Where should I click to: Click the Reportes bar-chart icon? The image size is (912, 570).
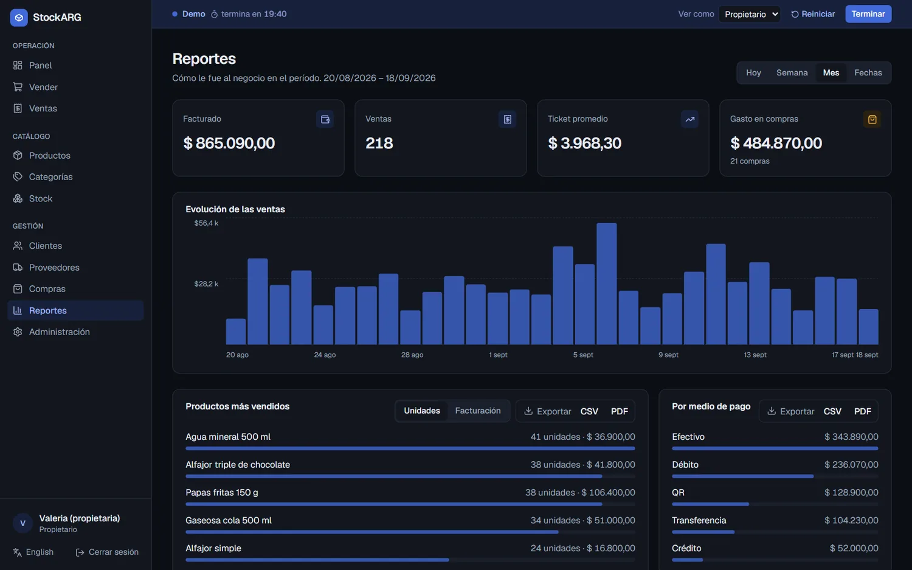tap(18, 310)
